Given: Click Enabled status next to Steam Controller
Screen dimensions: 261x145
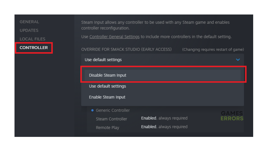Looking at the screenshot, I should pos(148,118).
